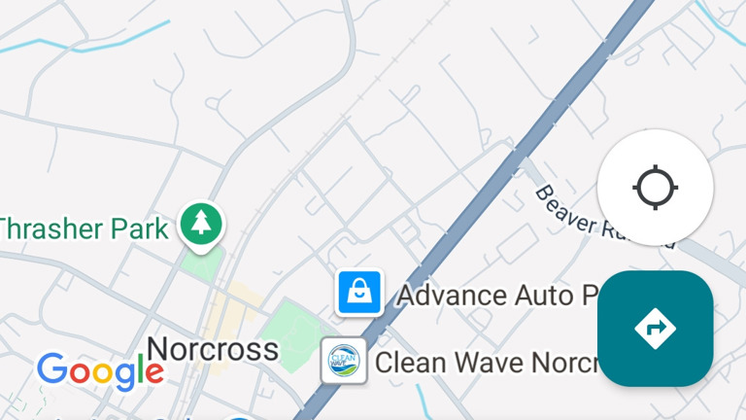746x420 pixels.
Task: Center map on my current location
Action: point(655,187)
